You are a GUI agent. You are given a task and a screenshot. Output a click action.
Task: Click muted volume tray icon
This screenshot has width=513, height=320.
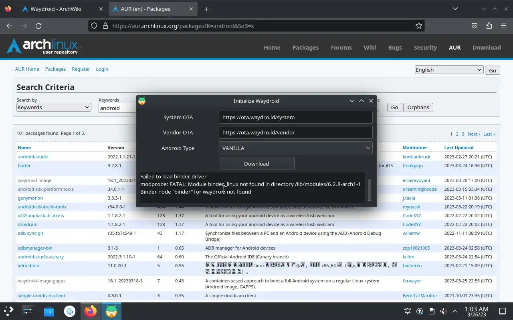[x=443, y=311]
